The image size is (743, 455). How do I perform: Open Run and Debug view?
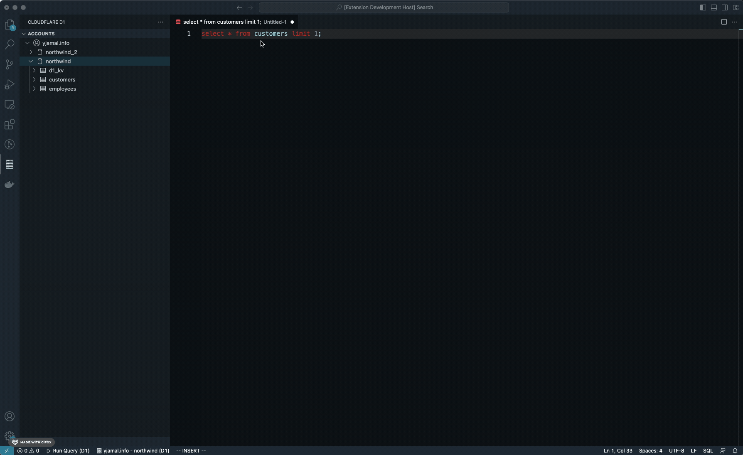point(10,84)
